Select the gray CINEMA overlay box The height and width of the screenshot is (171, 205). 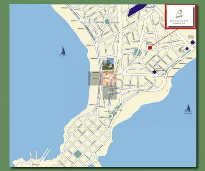[95, 78]
